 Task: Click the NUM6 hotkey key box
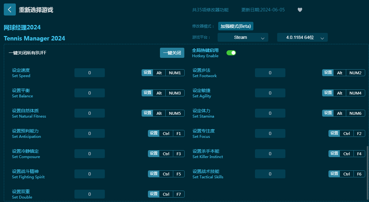[x=355, y=113]
